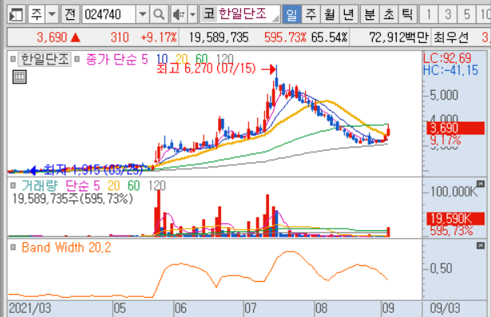The height and width of the screenshot is (317, 491).
Task: Click the Band Width 20,2 indicator label
Action: coord(66,248)
